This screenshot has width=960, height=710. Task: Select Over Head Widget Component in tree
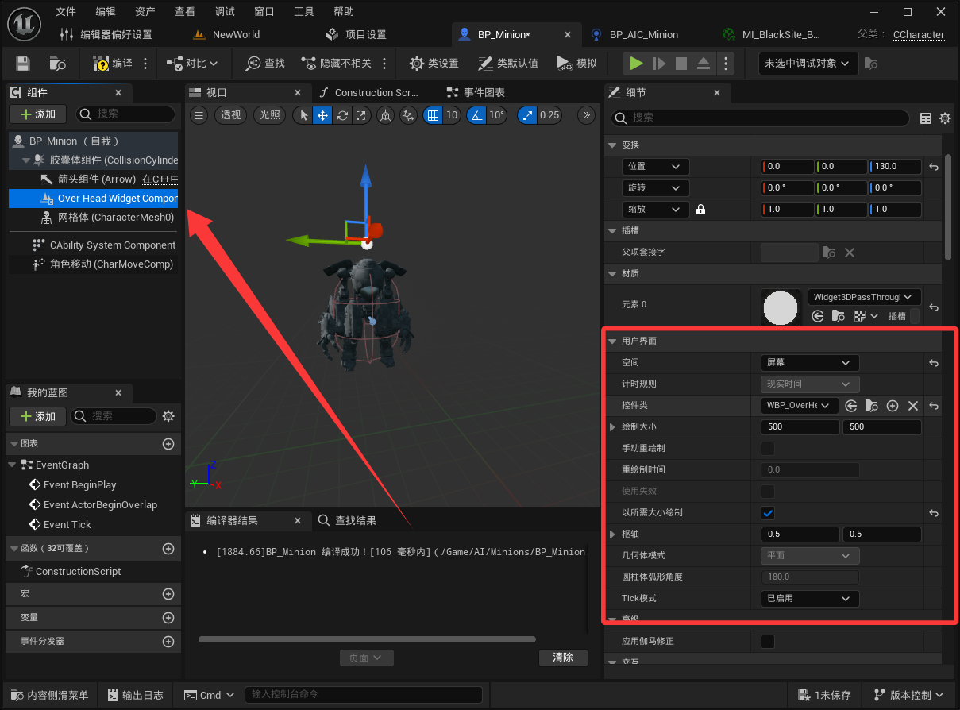(94, 198)
